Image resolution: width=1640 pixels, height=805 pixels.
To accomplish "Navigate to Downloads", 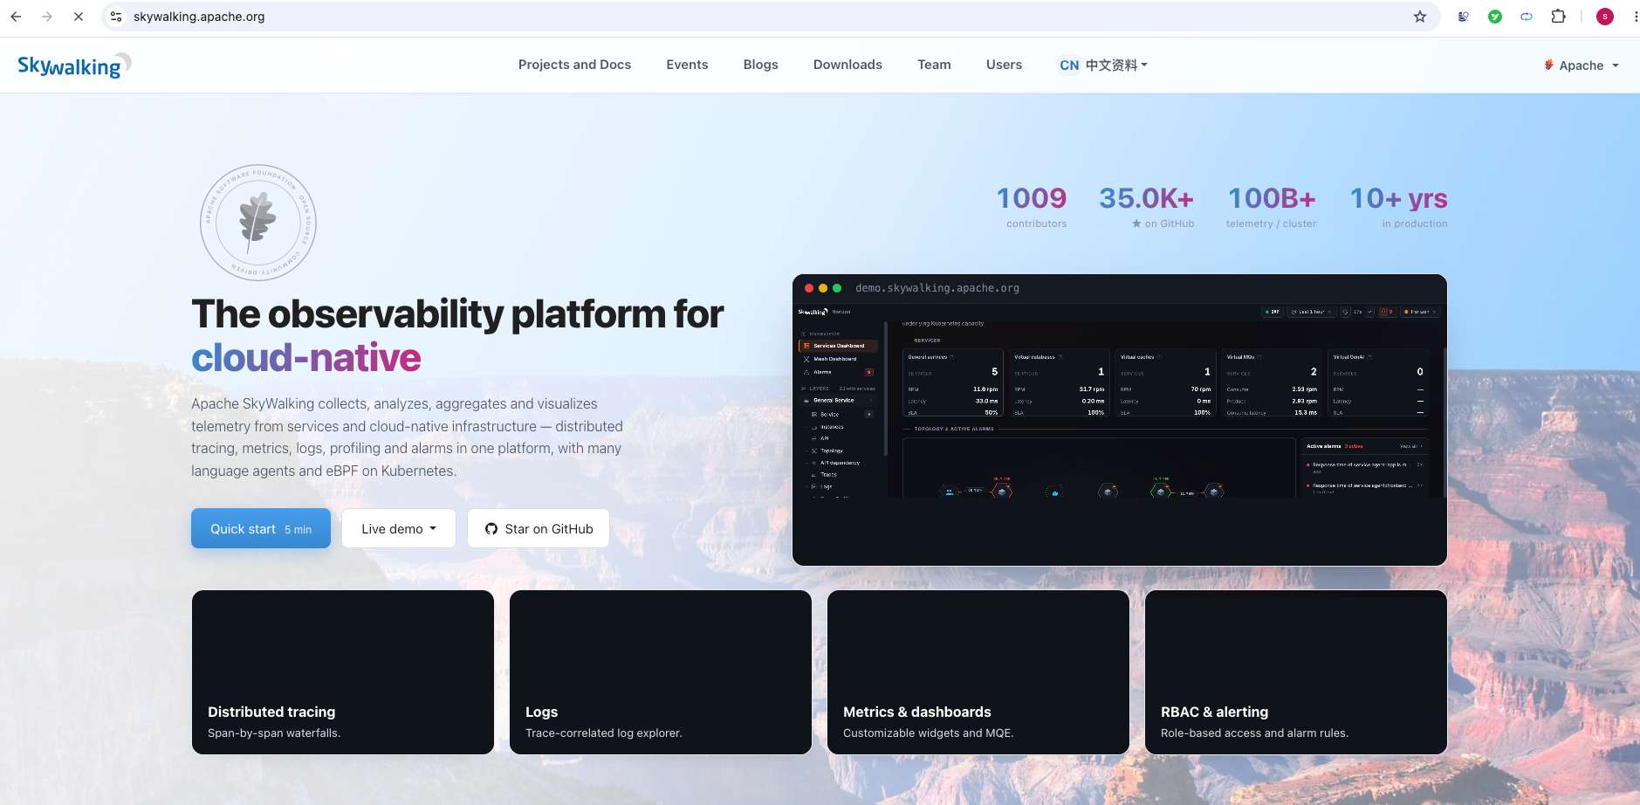I will click(847, 65).
